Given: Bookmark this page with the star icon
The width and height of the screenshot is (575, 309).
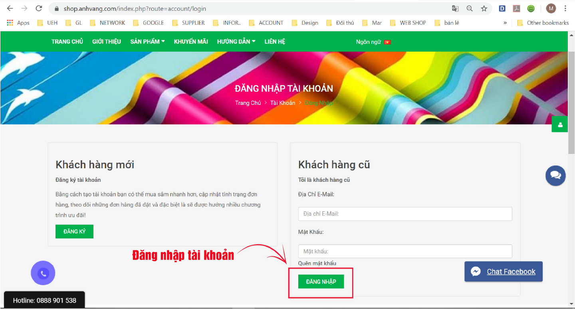Looking at the screenshot, I should tap(484, 8).
